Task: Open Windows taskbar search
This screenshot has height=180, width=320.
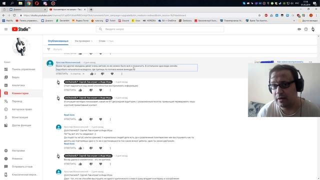Action: 12,3
